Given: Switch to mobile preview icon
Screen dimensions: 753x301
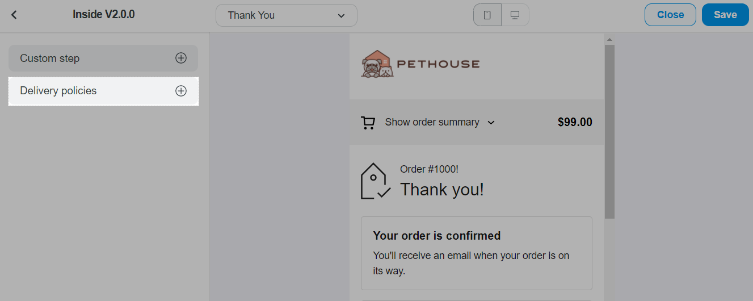Looking at the screenshot, I should click(x=487, y=15).
